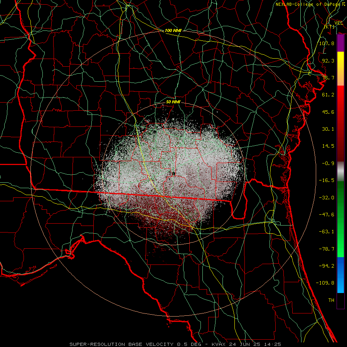Select the 61.2 legend value
Image resolution: width=347 pixels, height=347 pixels.
tap(328, 95)
